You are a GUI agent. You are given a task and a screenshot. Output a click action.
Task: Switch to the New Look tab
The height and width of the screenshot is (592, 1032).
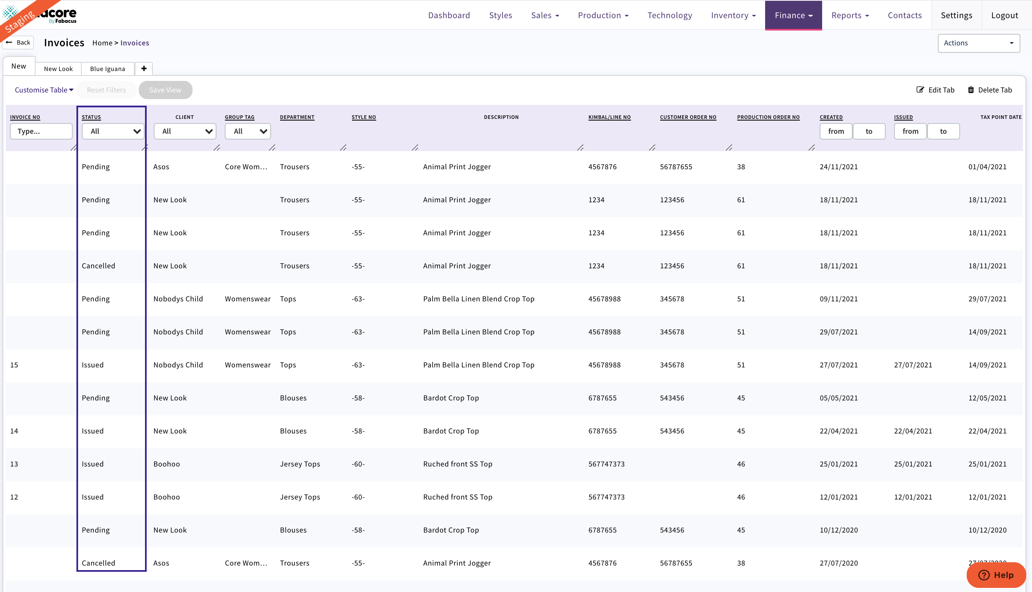coord(58,69)
